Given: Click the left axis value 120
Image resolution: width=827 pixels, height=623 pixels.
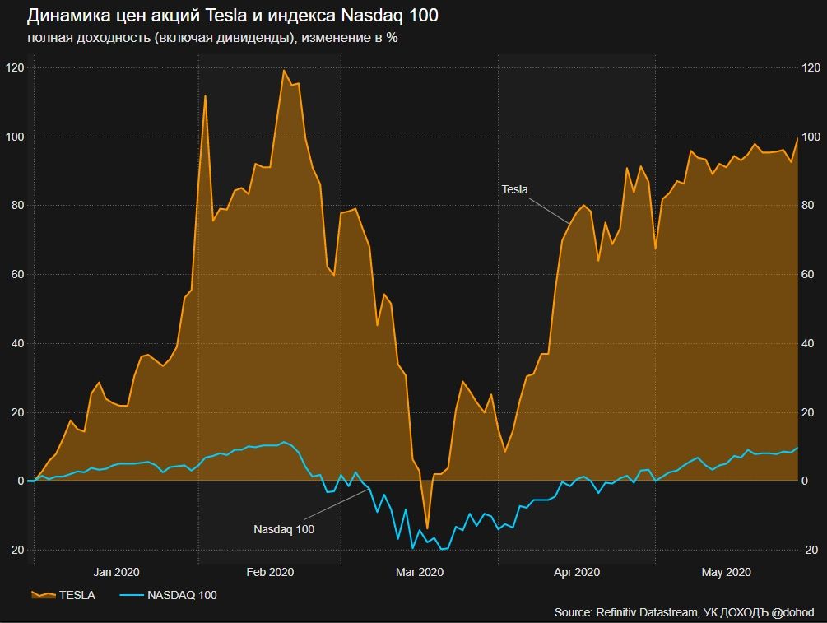Looking at the screenshot, I should (15, 67).
